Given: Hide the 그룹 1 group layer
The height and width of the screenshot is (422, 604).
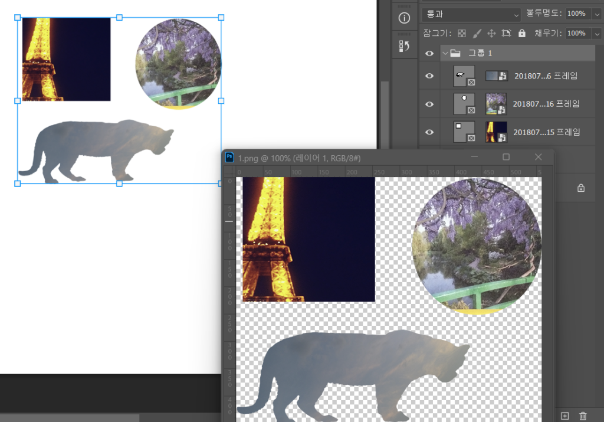Looking at the screenshot, I should click(429, 53).
